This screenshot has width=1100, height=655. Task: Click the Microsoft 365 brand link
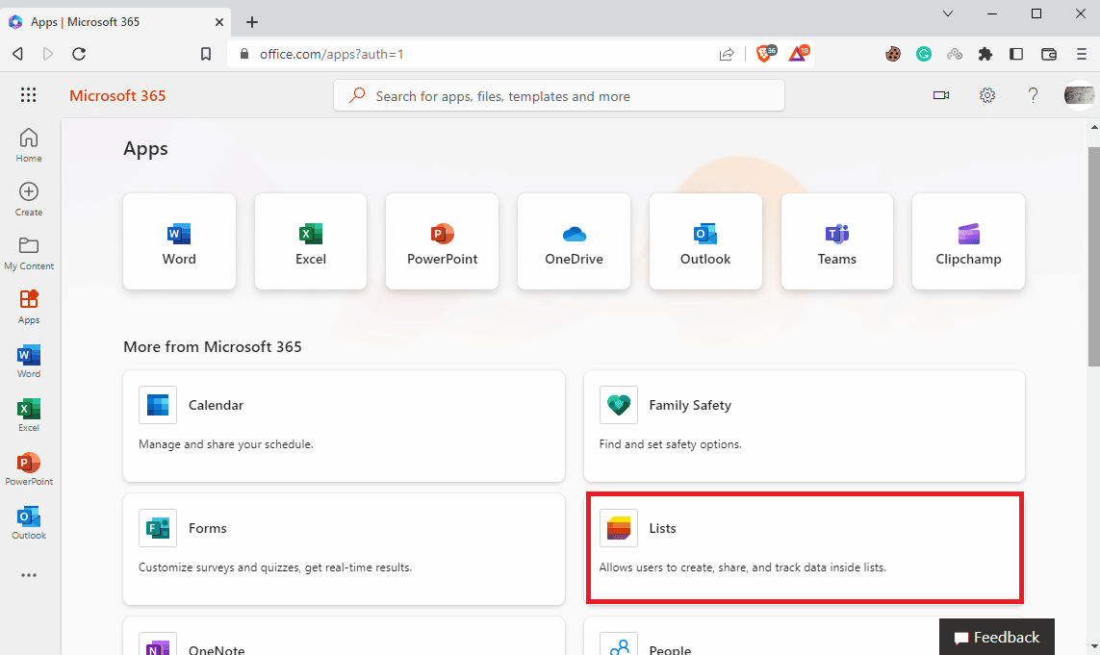[x=117, y=95]
